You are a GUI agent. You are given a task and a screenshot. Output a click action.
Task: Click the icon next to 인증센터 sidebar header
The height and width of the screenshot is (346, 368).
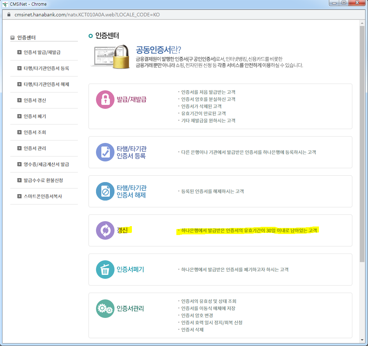[x=12, y=38]
